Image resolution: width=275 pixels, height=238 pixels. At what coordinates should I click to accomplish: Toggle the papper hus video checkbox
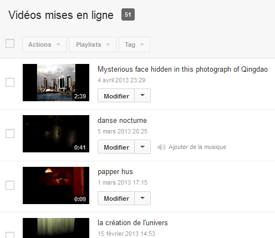[x=10, y=185]
